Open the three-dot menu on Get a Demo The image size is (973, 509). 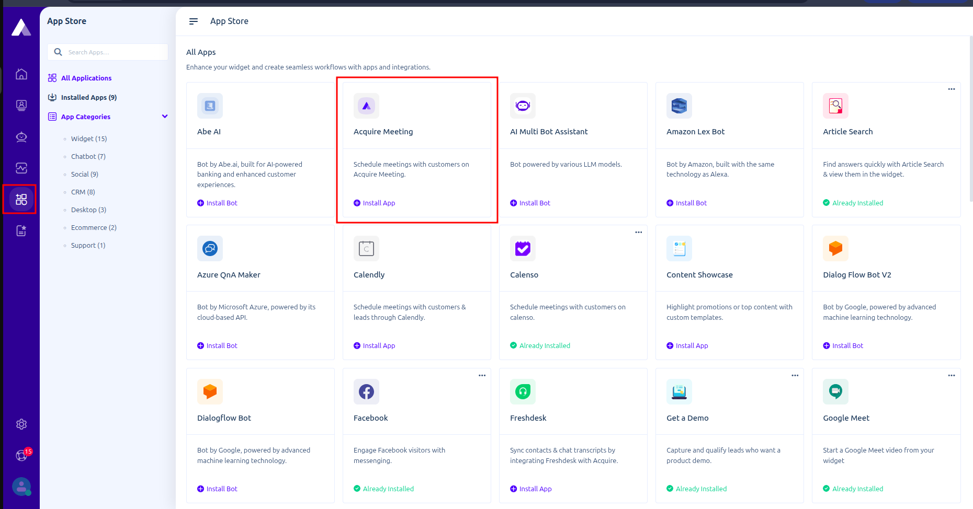pyautogui.click(x=795, y=376)
